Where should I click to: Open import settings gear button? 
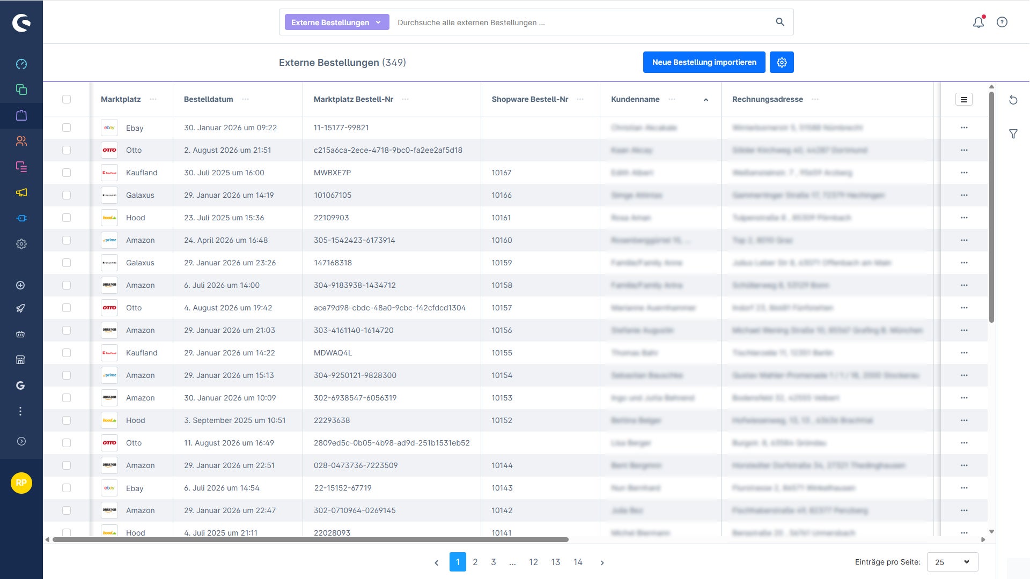pos(782,62)
